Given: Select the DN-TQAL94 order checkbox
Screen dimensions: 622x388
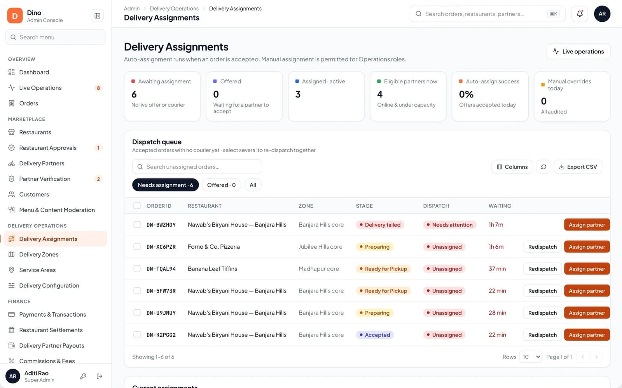Looking at the screenshot, I should coord(137,268).
